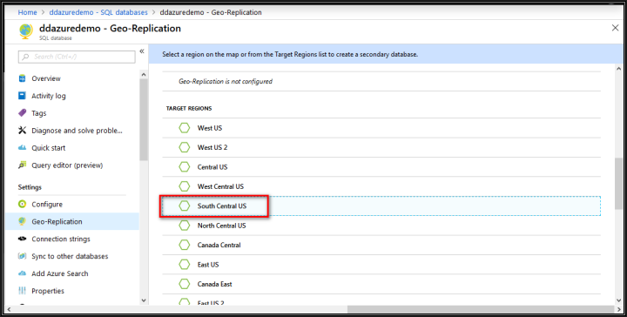This screenshot has height=317, width=627.
Task: Click the Query editor icon
Action: pos(23,165)
